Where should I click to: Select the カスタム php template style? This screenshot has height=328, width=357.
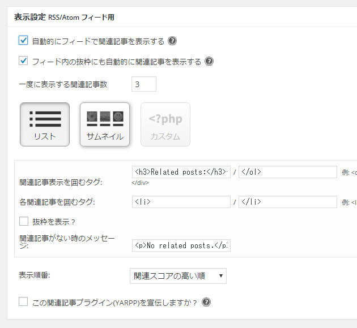(165, 124)
